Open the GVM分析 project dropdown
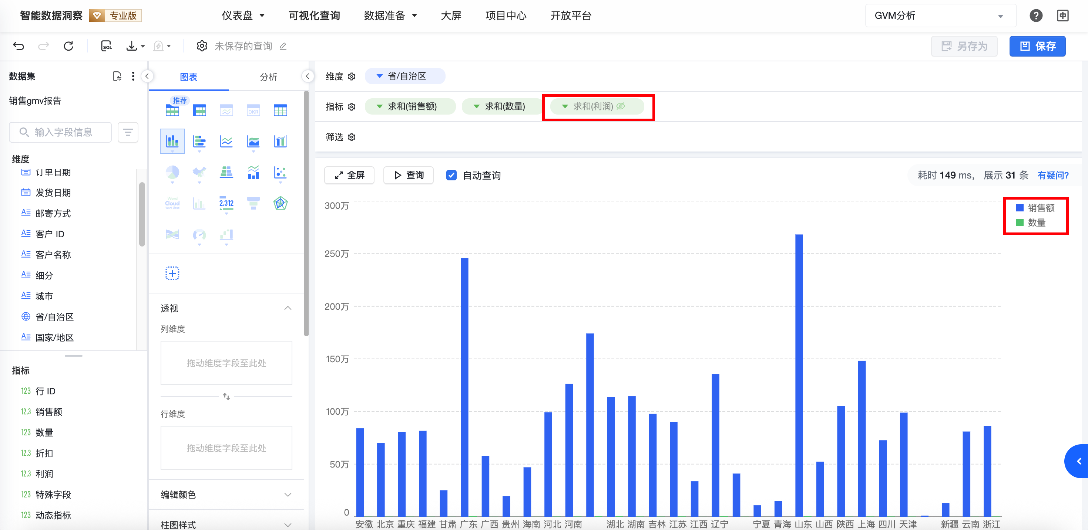 point(940,16)
